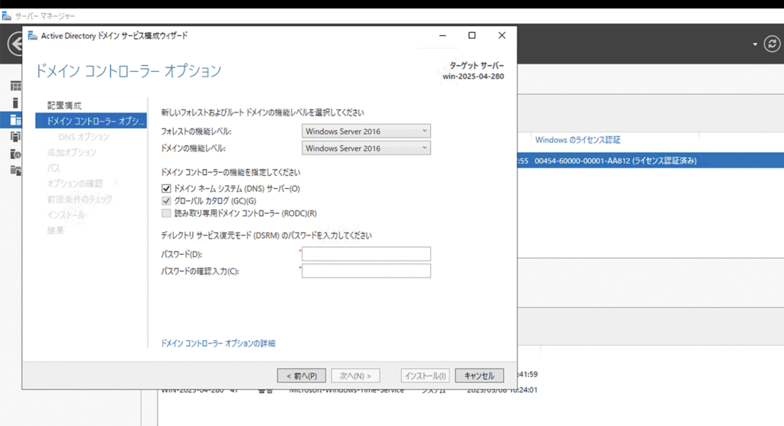
Task: Focus the DSRM パスワード(D) input field
Action: pos(366,254)
